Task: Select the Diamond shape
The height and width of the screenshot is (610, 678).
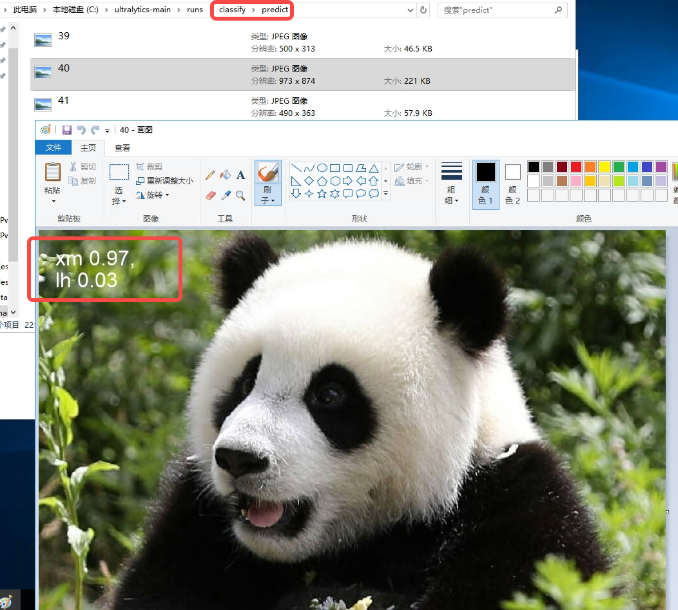Action: pyautogui.click(x=309, y=181)
